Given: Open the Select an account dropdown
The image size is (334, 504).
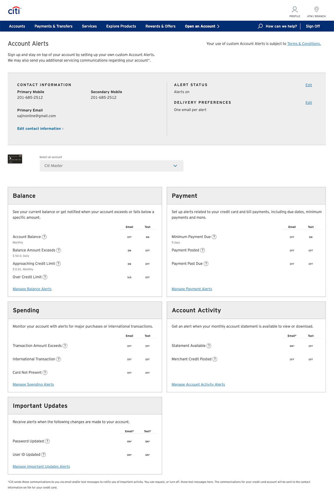Looking at the screenshot, I should coord(111,166).
